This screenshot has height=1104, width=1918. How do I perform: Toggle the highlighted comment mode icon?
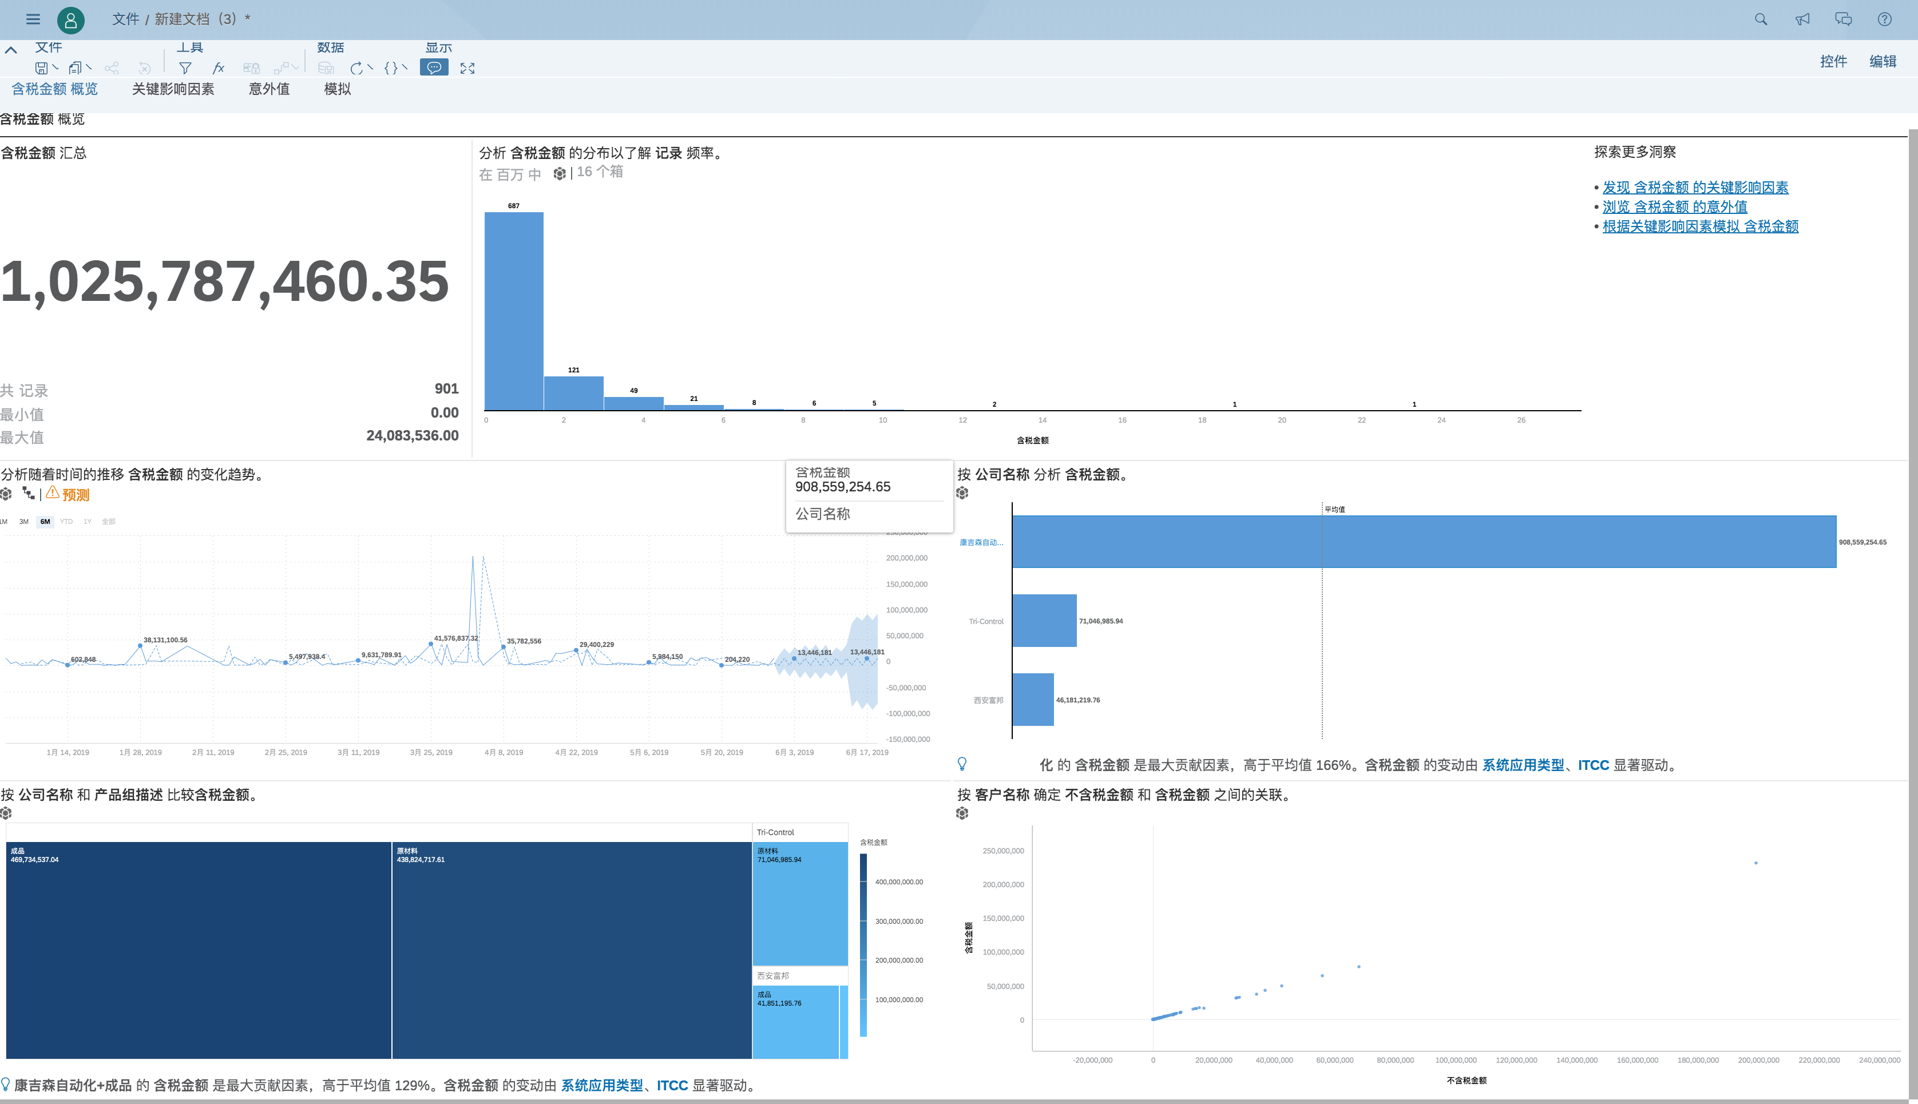pos(434,68)
